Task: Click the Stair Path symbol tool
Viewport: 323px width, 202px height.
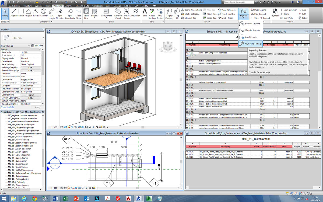Action: [x=287, y=18]
